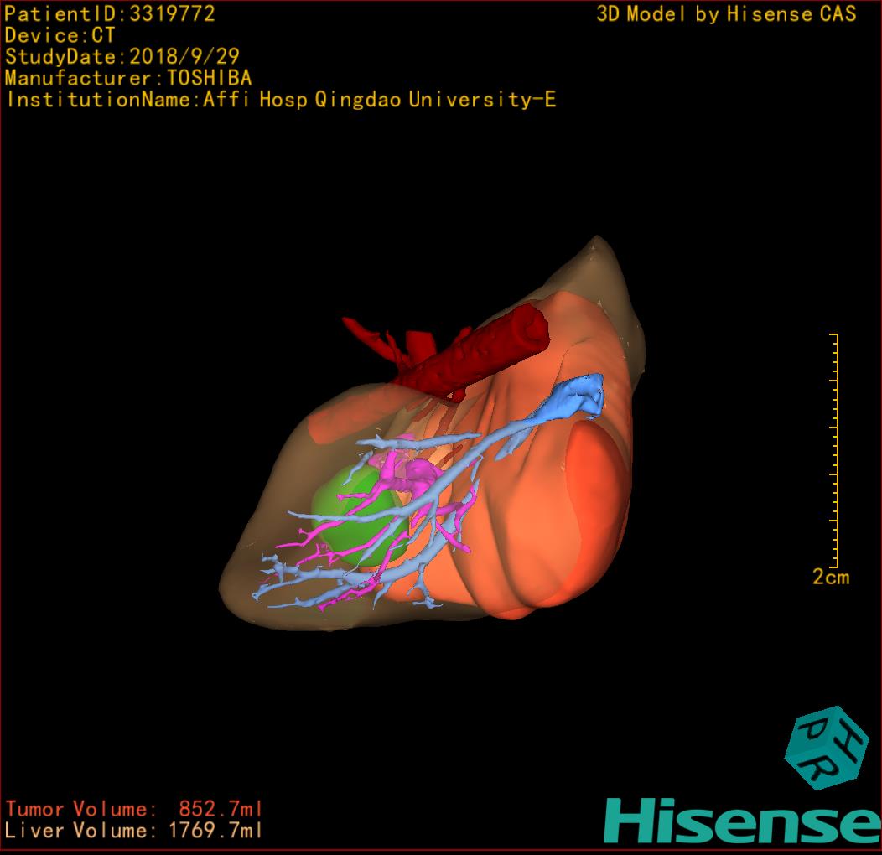The image size is (882, 855).
Task: Click the 'StudyDate:2018/9/29' text
Action: point(122,56)
